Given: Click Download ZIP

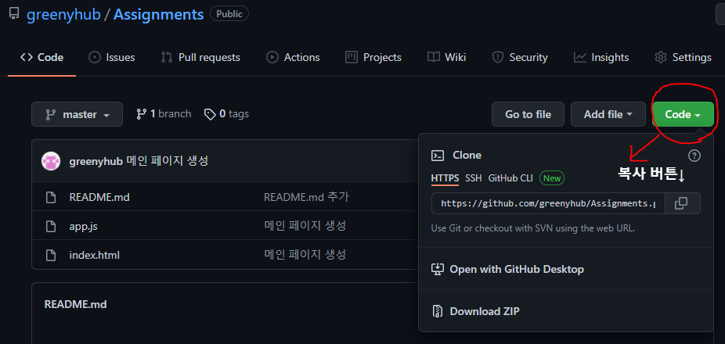Looking at the screenshot, I should [485, 311].
